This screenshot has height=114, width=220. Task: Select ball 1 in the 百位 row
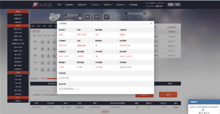tap(48, 56)
